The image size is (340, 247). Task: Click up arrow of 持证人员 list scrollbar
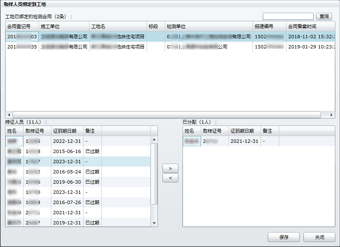coord(154,139)
